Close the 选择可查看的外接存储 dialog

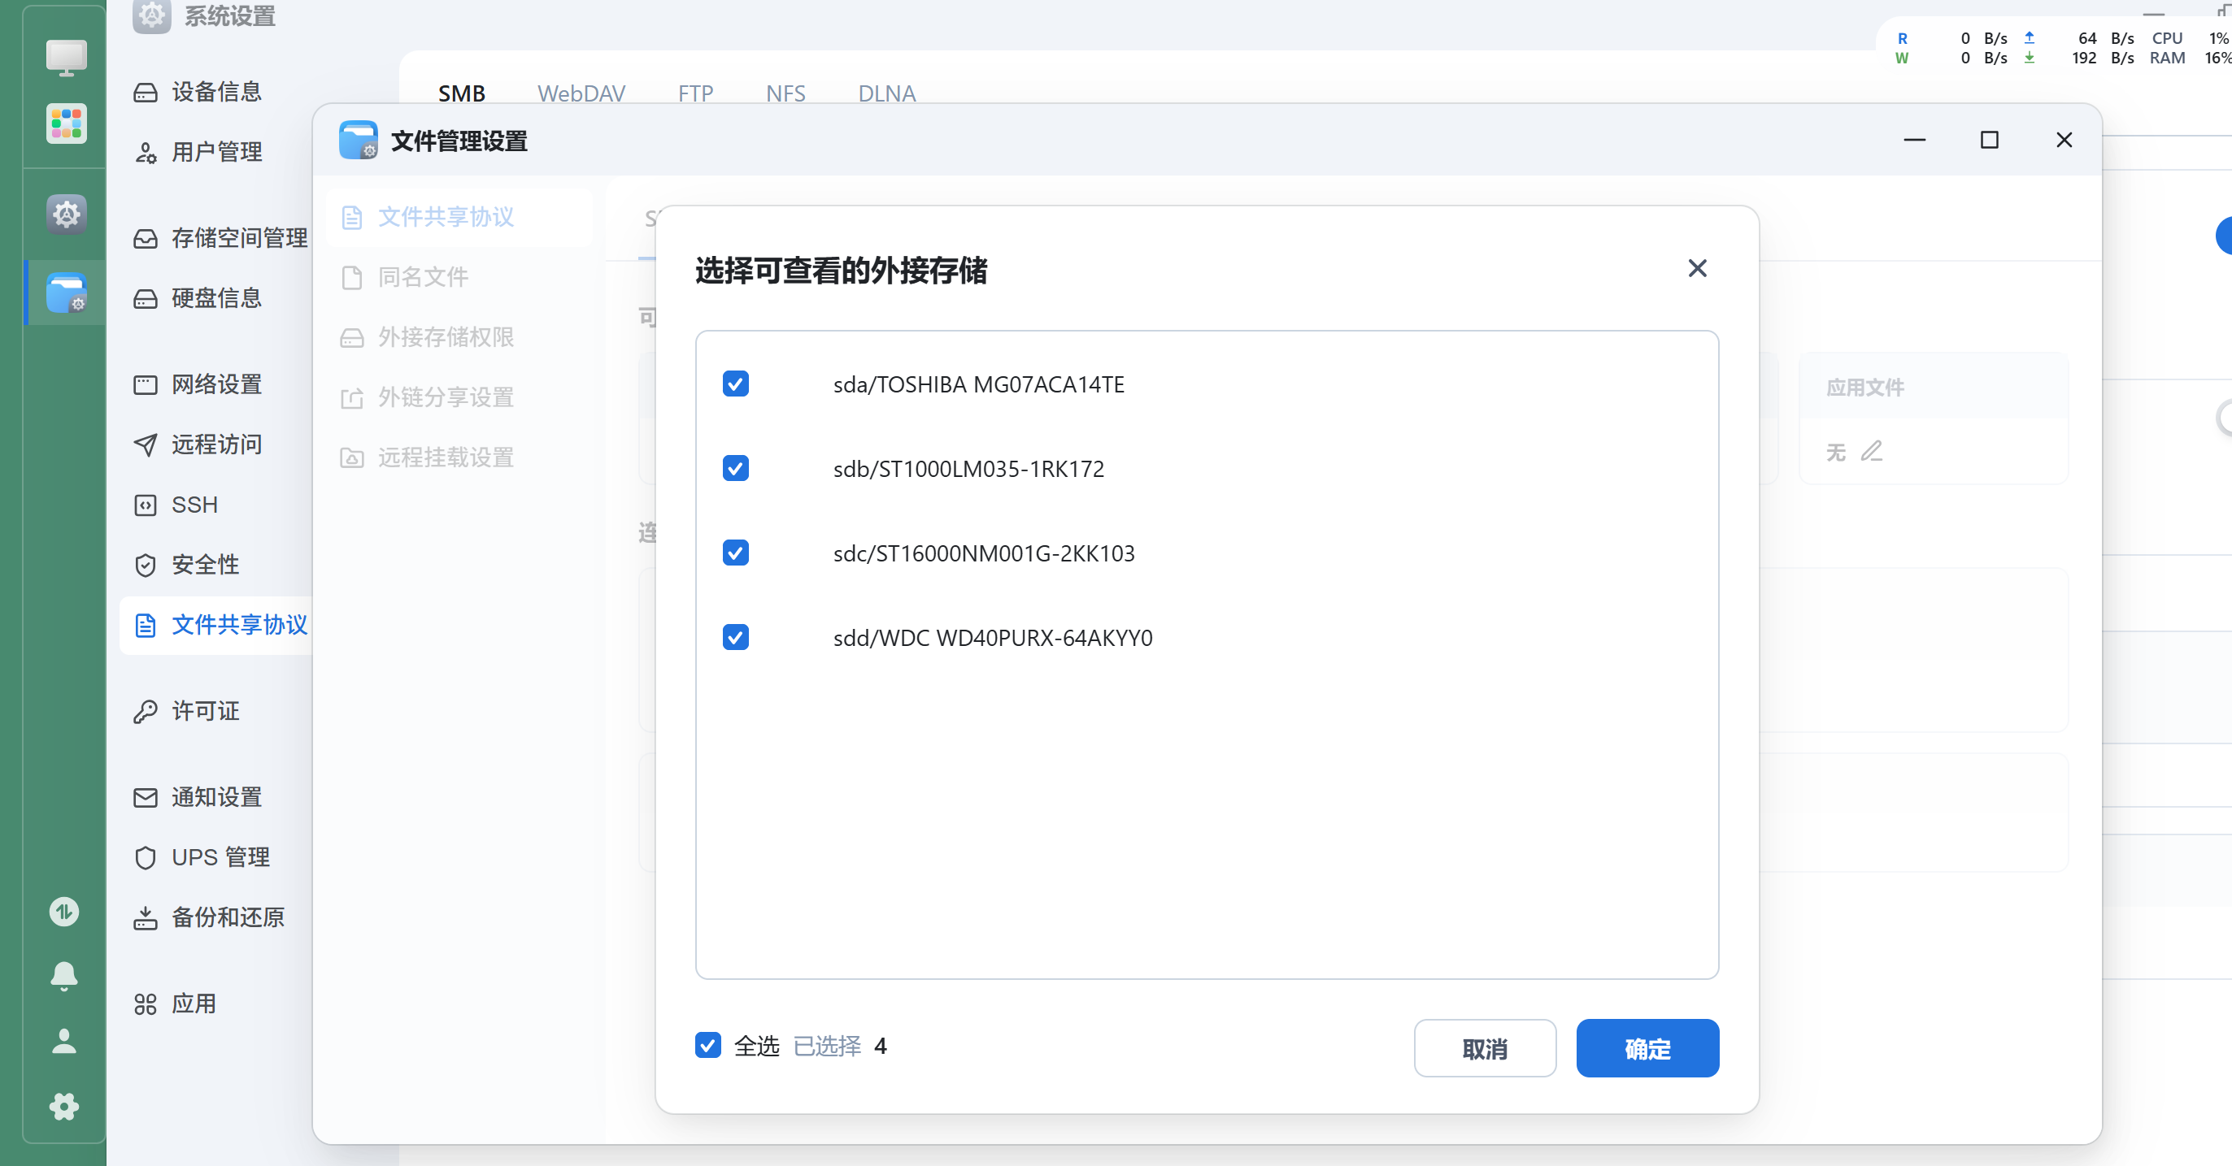(1696, 268)
